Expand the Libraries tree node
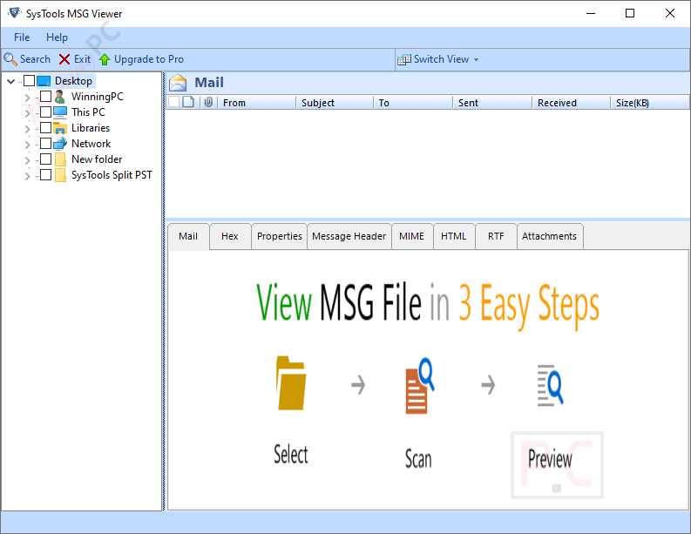Screen dimensions: 691x534 coord(27,129)
